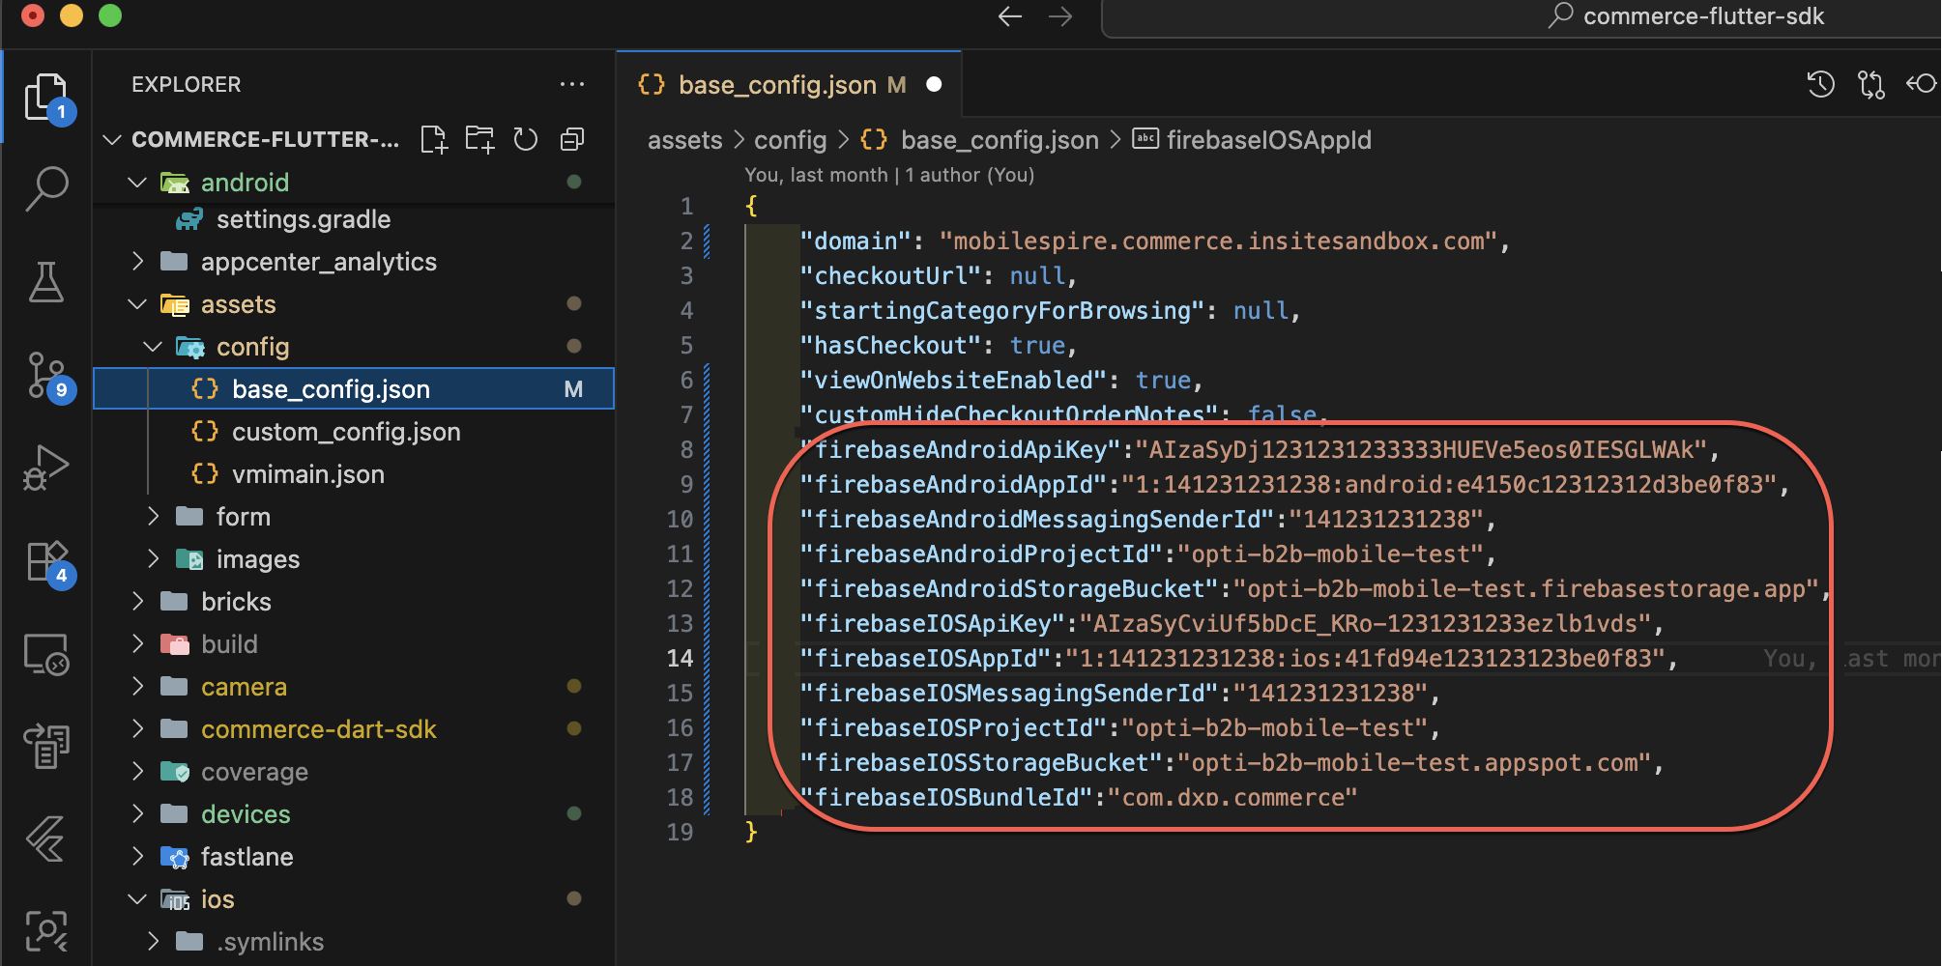The width and height of the screenshot is (1942, 966).
Task: Click the open changes compare icon
Action: [1870, 85]
